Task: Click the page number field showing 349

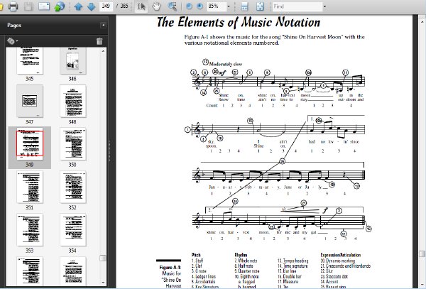Action: (x=106, y=6)
